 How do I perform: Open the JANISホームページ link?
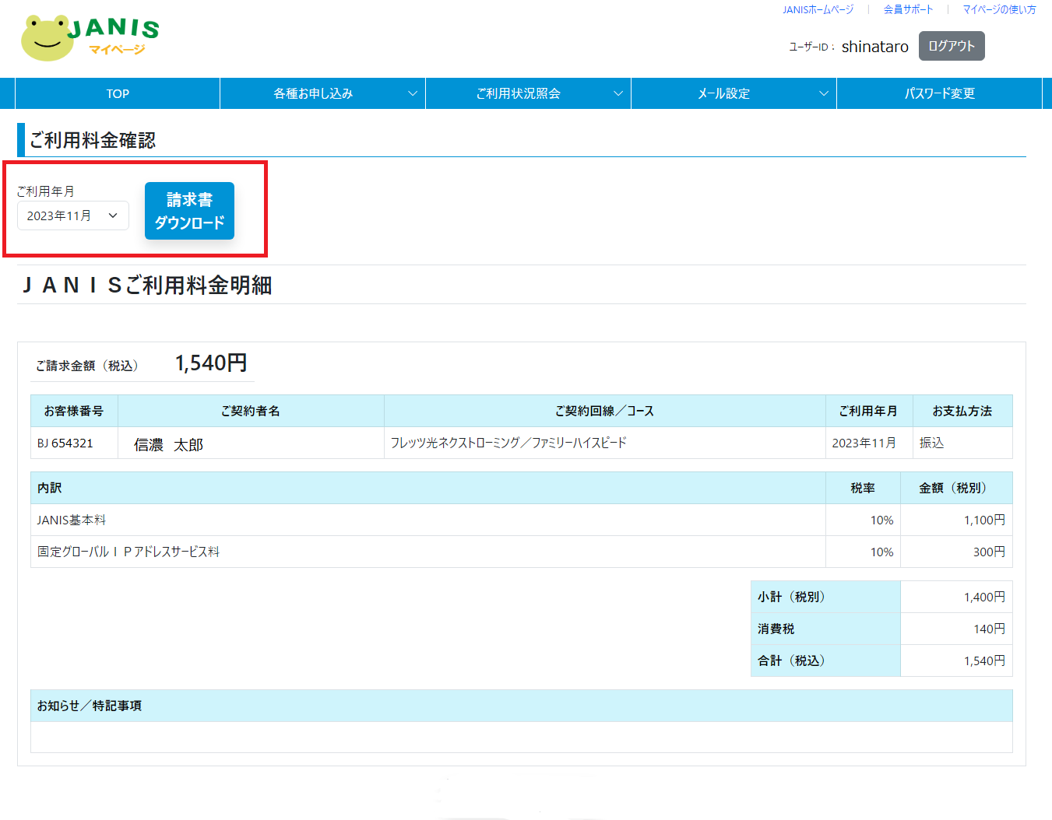[818, 9]
